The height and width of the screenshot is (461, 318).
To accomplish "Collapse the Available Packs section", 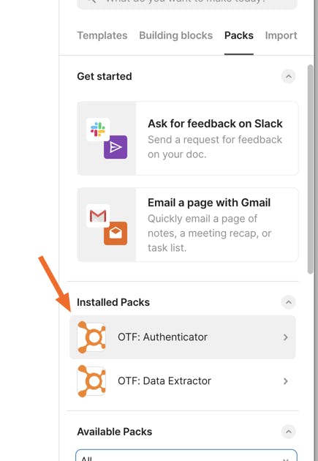I will click(289, 432).
